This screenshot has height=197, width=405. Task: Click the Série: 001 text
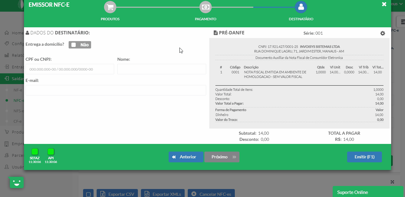coord(313,33)
